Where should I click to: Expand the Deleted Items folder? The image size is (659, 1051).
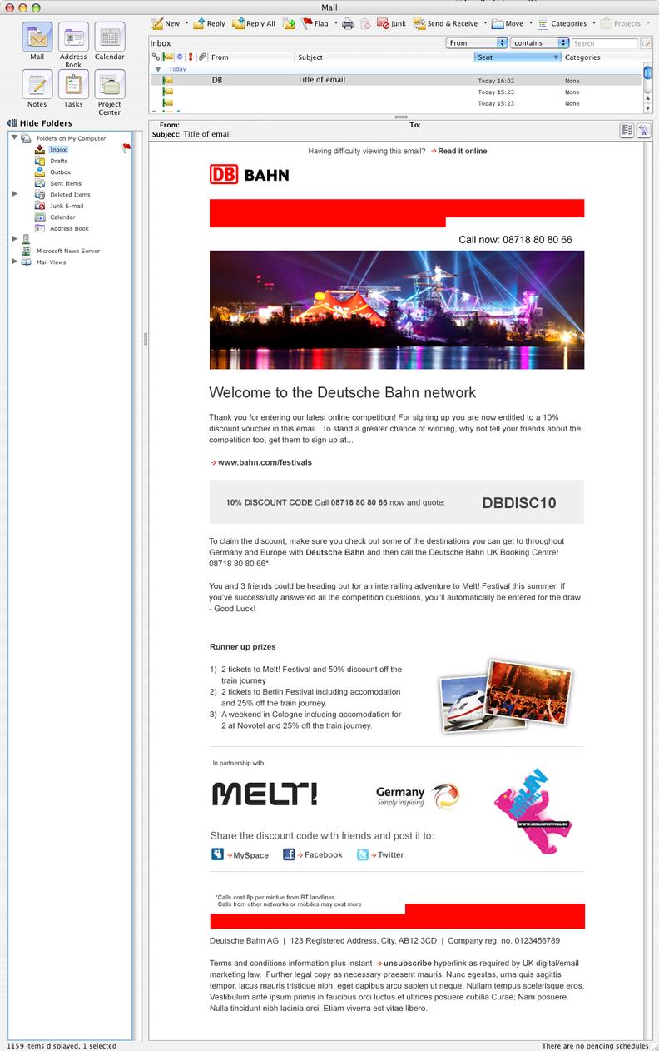click(14, 194)
